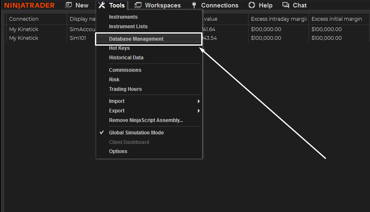Click the Connections plug icon
Image resolution: width=370 pixels, height=212 pixels.
pos(194,5)
